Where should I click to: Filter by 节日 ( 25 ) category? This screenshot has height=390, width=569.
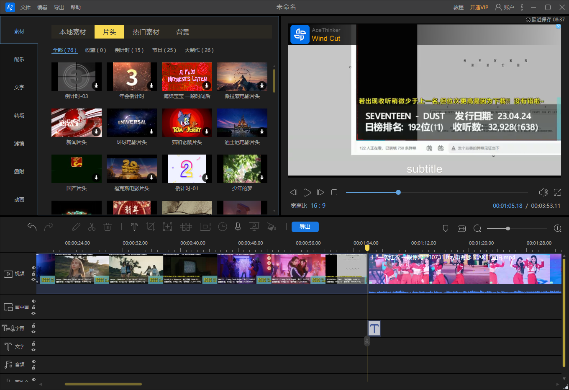pos(164,50)
